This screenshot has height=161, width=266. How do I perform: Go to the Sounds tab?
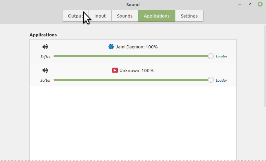click(x=125, y=16)
